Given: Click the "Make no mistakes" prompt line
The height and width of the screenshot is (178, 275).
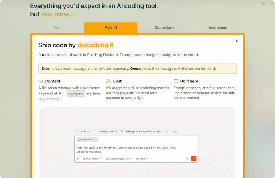Looking at the screenshot, I should (x=89, y=152).
